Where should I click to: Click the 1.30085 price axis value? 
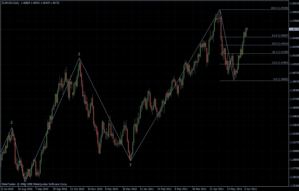(294, 151)
